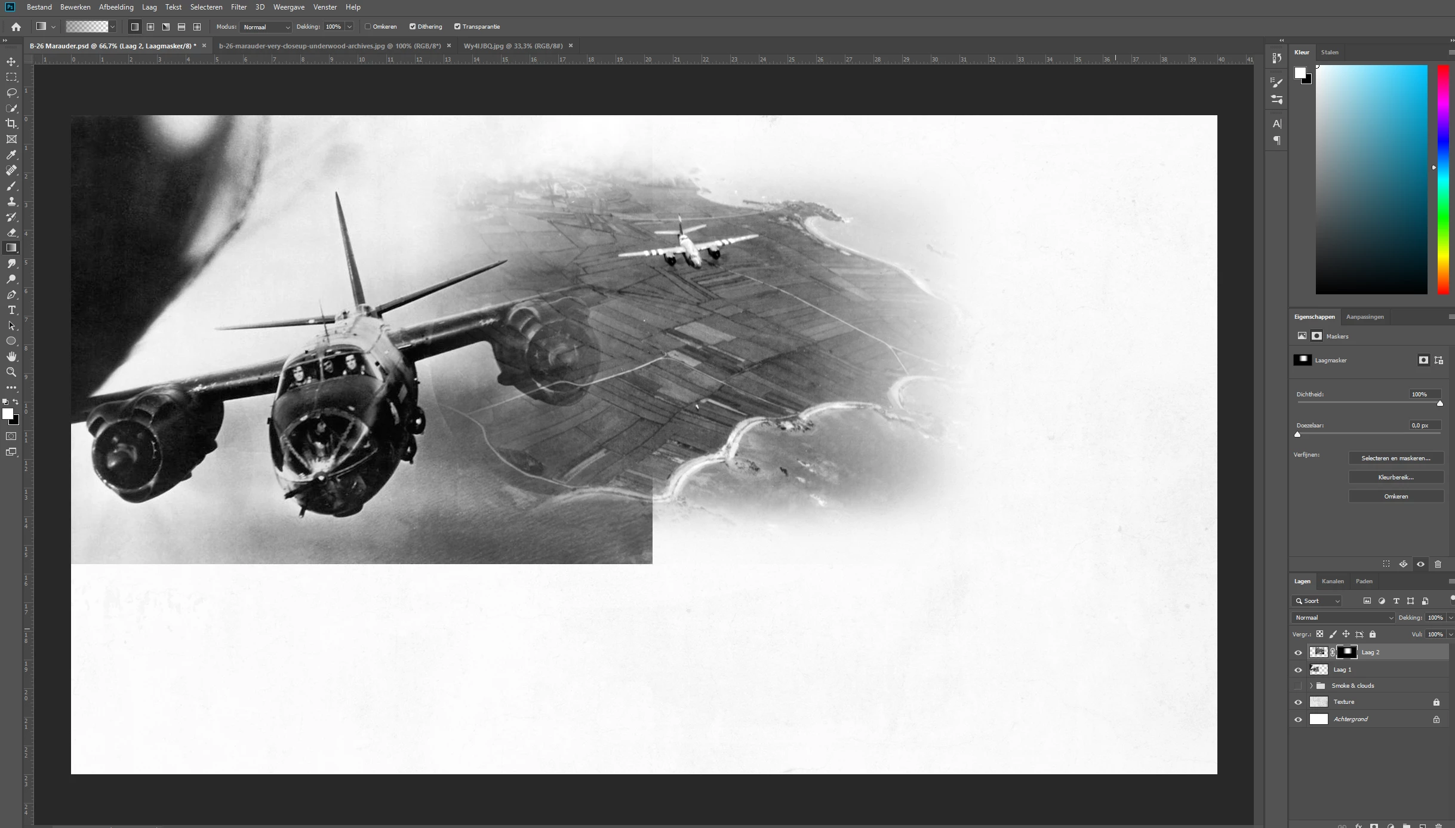Disable the Dithering checkbox

pos(413,26)
